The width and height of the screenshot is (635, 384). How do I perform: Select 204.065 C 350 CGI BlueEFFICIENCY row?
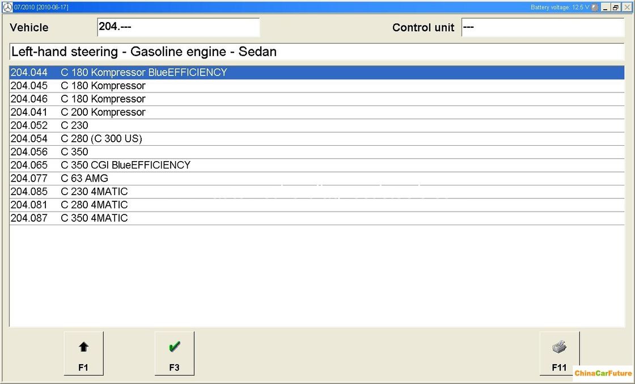(x=317, y=165)
